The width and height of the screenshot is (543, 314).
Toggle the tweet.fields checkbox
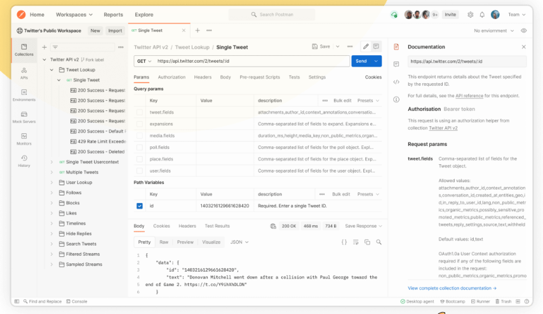click(140, 112)
